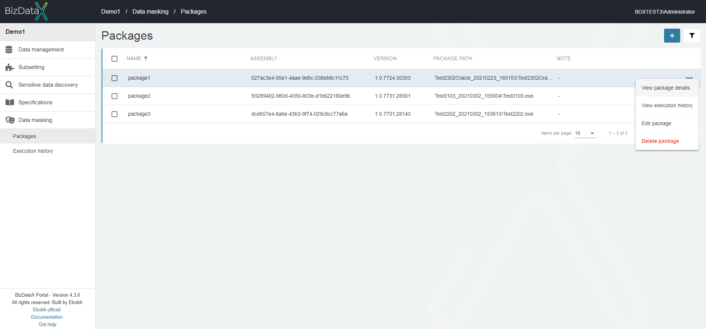Check the package1 row checkbox
The width and height of the screenshot is (706, 329).
114,78
